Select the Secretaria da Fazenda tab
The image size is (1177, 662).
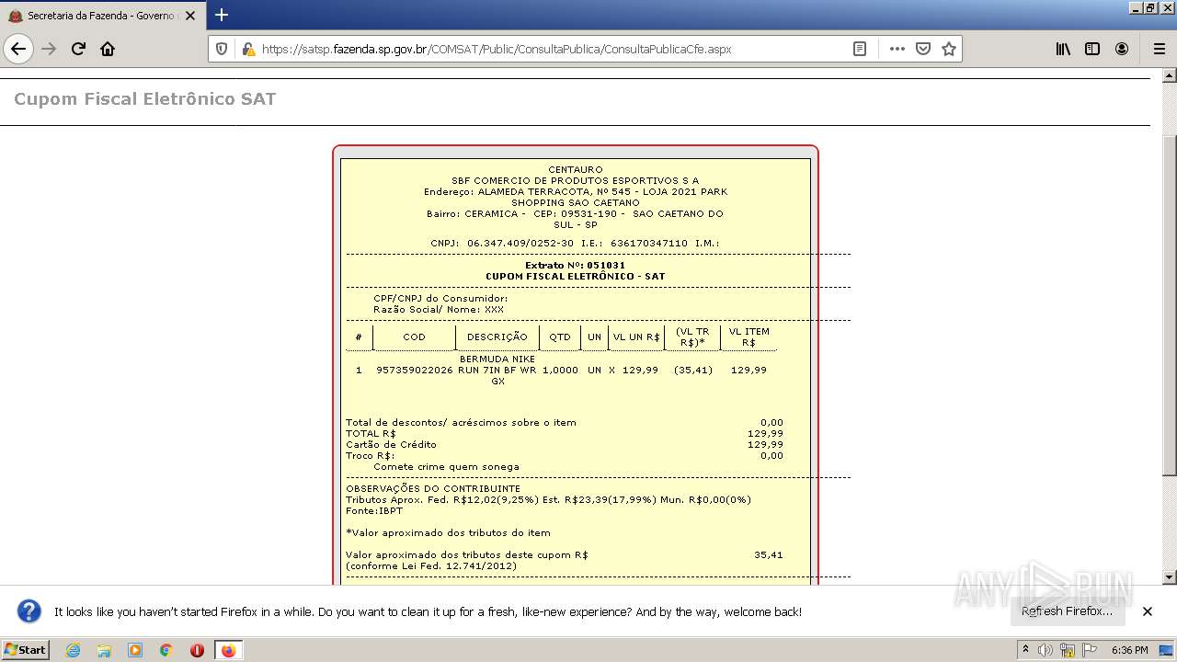point(101,16)
